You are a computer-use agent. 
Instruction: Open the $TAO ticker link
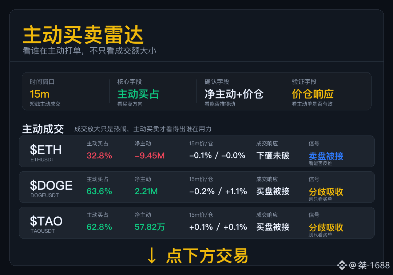tap(46, 221)
